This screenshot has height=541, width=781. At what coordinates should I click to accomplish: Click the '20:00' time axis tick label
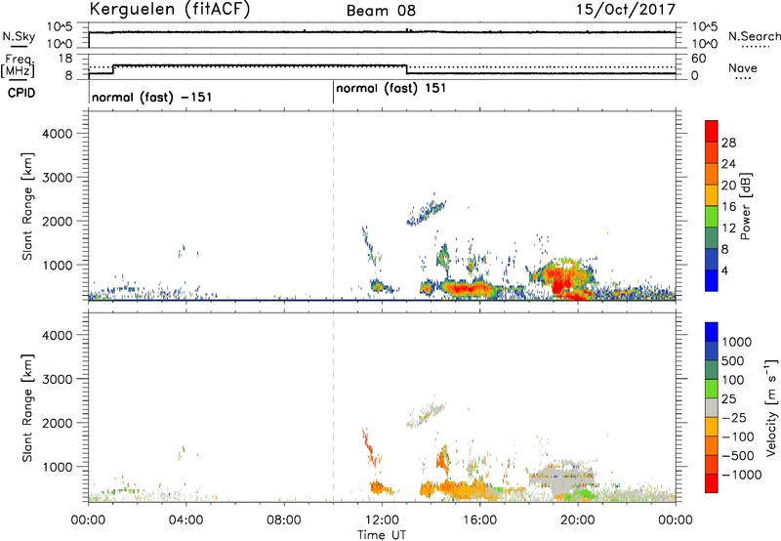pos(577,520)
